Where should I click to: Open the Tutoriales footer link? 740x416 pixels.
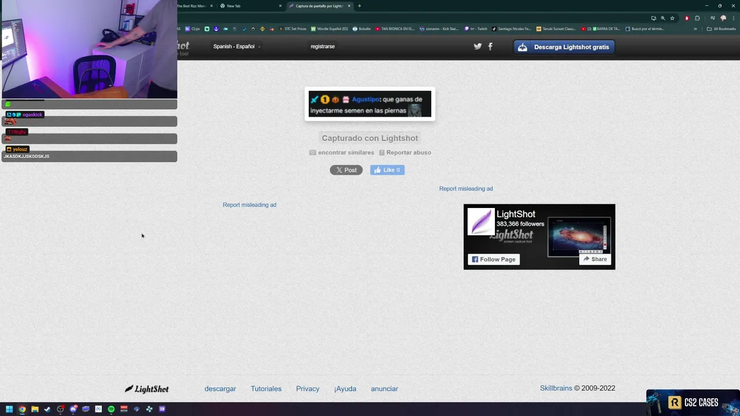[x=266, y=389]
